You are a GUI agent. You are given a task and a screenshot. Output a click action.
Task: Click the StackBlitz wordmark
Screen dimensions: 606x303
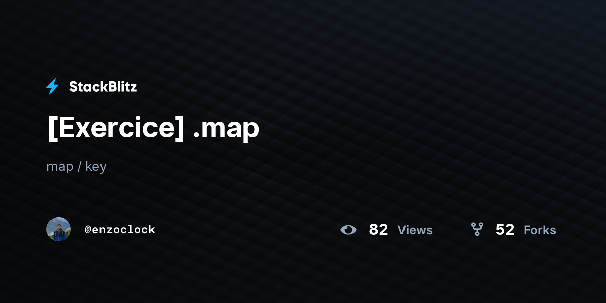click(x=103, y=87)
